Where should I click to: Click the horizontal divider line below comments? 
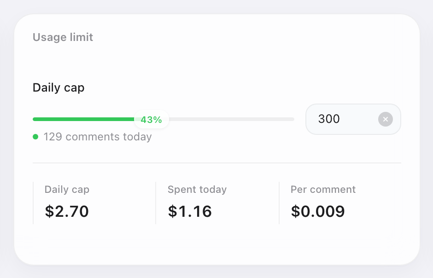[217, 163]
